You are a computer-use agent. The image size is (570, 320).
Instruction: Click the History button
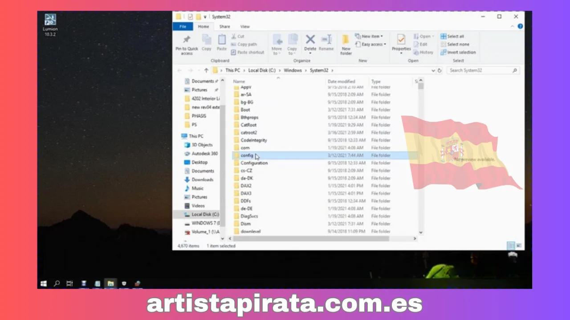pyautogui.click(x=423, y=52)
